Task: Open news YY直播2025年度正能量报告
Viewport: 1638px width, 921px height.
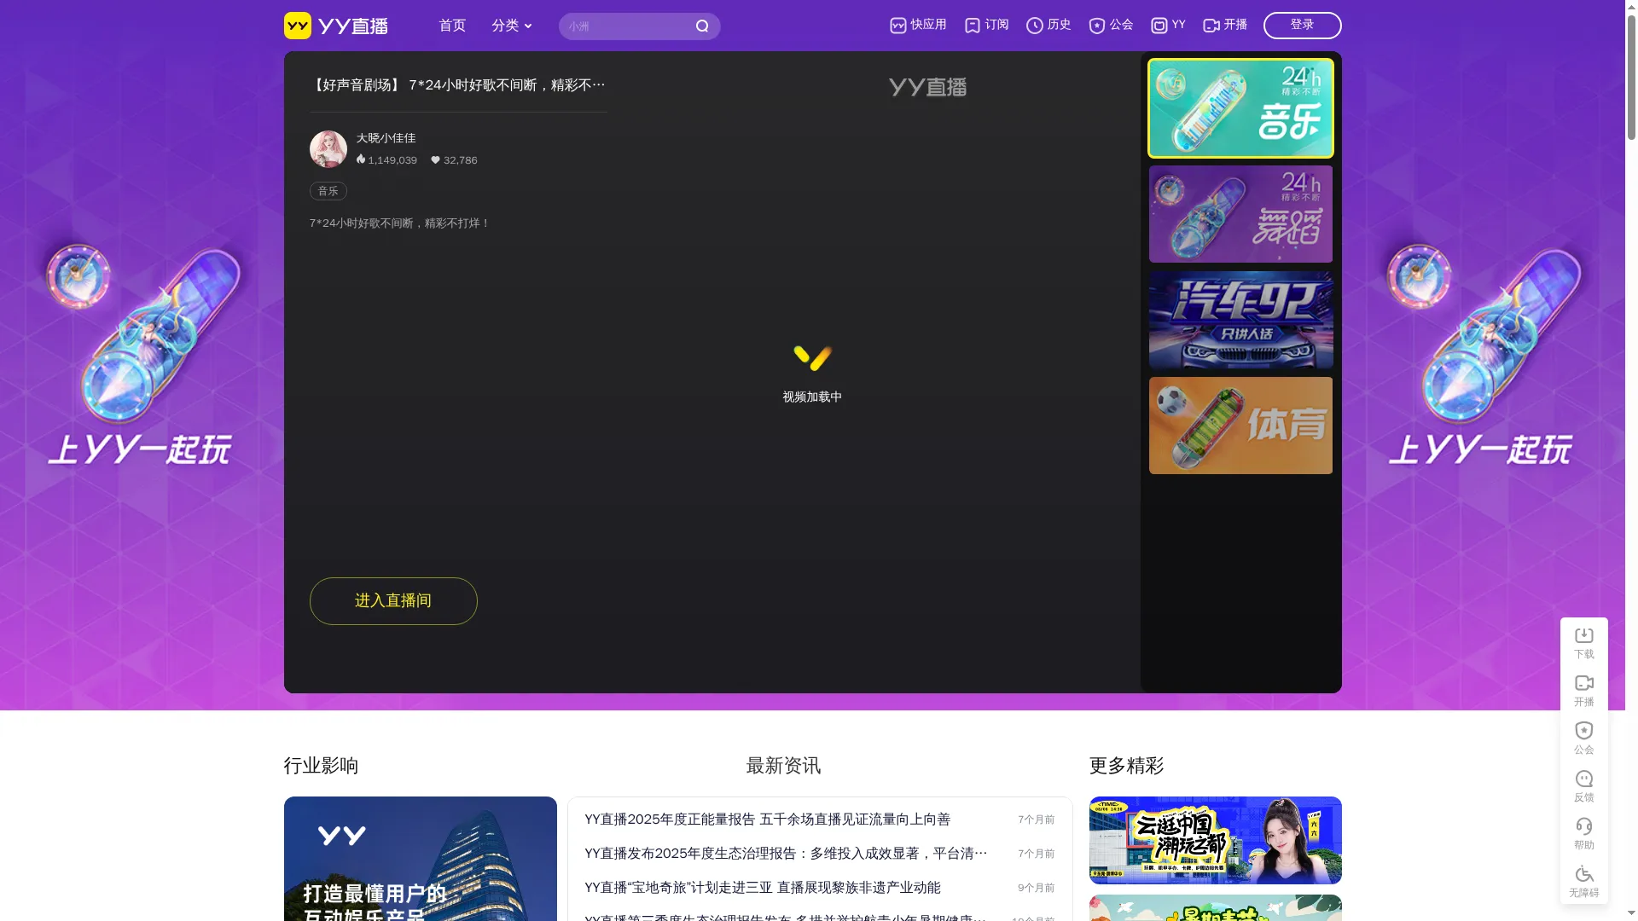Action: coord(767,820)
